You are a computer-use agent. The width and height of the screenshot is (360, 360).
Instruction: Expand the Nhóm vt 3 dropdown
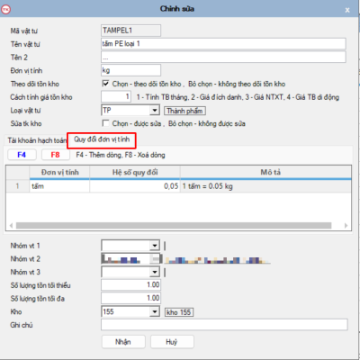pos(155,272)
